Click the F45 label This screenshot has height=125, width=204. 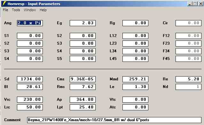click(x=166, y=59)
